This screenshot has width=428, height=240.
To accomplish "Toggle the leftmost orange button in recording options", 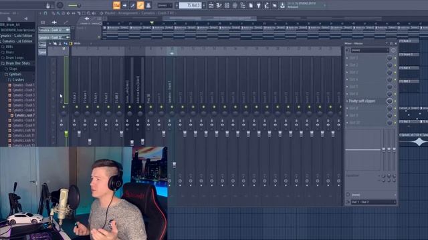I will click(x=116, y=5).
